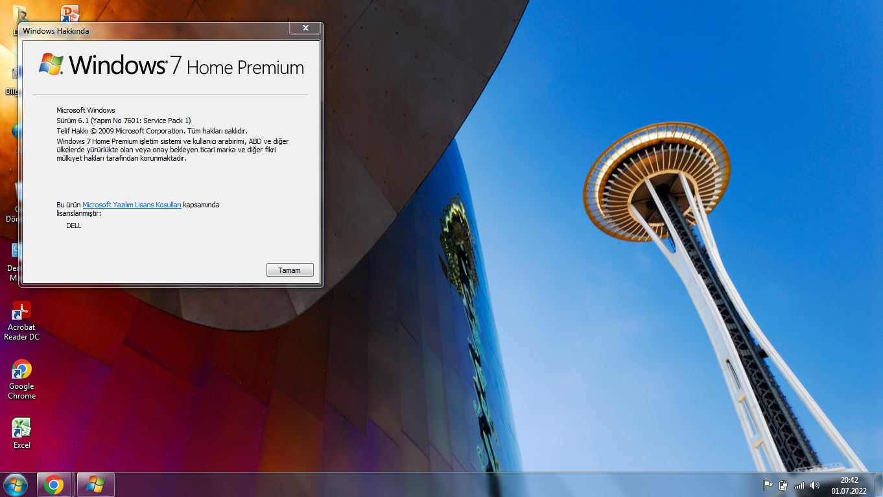Open the clock showing 20:42
Image resolution: width=883 pixels, height=497 pixels.
[x=849, y=480]
